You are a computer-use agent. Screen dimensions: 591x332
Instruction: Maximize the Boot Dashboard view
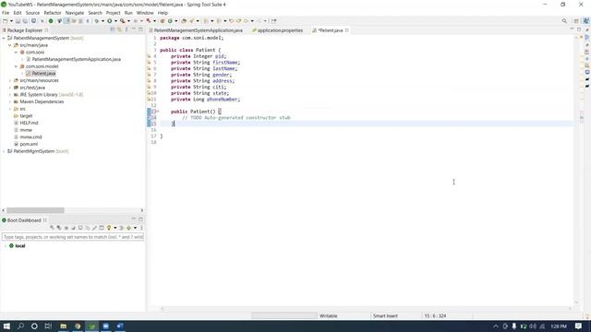(x=140, y=219)
